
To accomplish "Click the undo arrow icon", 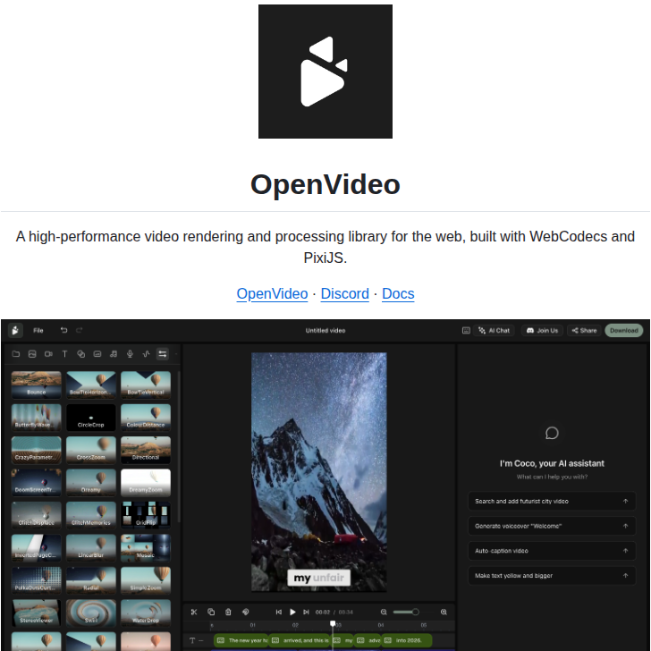I will tap(64, 330).
